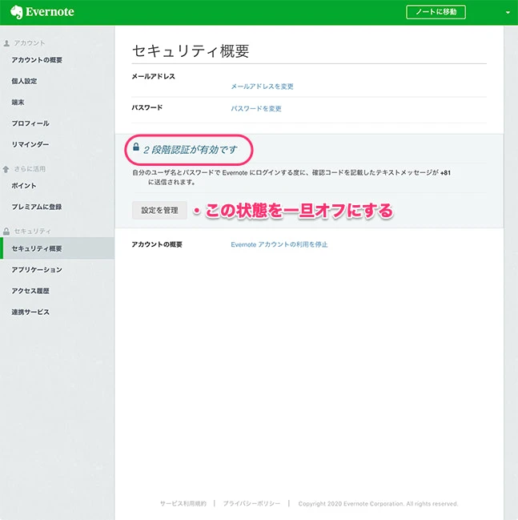Open the account dropdown arrow in header
The height and width of the screenshot is (520, 518).
(x=507, y=13)
